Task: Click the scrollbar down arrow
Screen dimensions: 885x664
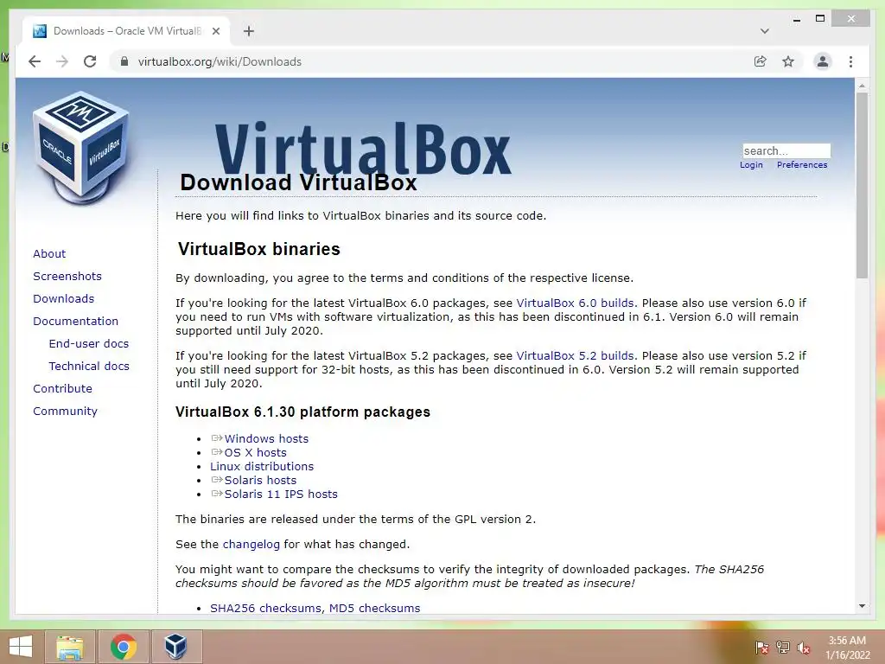Action: click(862, 606)
